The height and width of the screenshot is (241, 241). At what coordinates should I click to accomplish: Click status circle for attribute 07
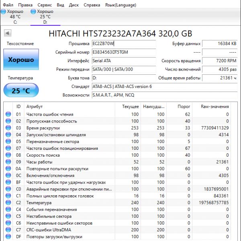[x=8, y=148]
